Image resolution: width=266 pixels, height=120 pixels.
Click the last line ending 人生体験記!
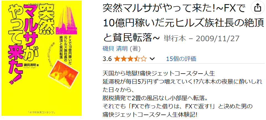point(150,115)
